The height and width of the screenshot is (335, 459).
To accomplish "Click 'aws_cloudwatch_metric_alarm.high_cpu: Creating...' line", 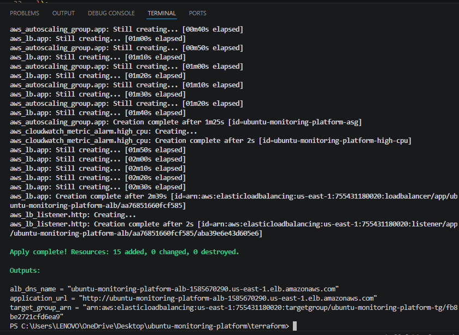I will (x=103, y=131).
